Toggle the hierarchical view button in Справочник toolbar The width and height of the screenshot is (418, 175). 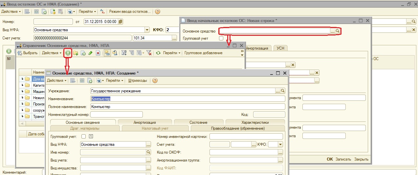click(107, 53)
